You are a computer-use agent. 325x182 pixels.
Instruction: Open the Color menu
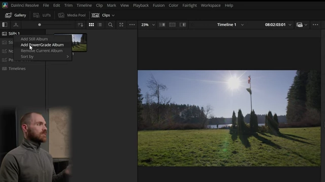tap(173, 6)
